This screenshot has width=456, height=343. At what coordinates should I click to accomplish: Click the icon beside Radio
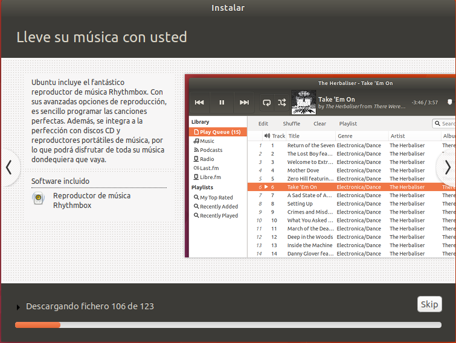[196, 159]
